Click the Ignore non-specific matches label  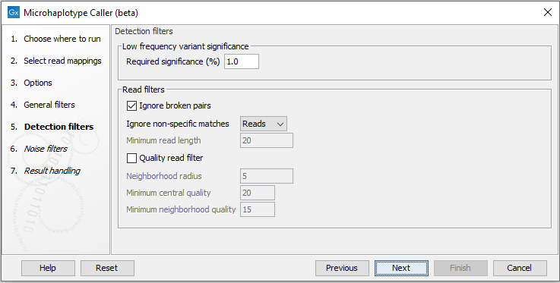(x=178, y=124)
